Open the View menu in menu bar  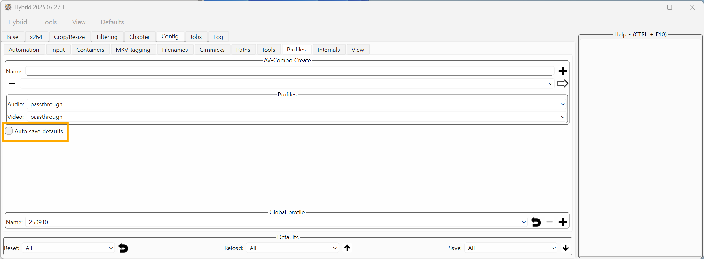[79, 22]
